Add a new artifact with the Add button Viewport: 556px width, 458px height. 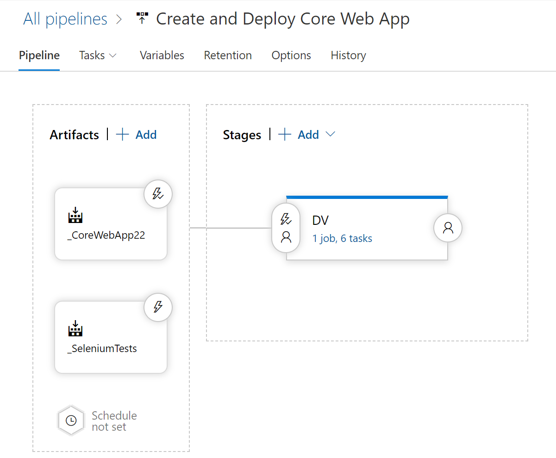coord(136,134)
